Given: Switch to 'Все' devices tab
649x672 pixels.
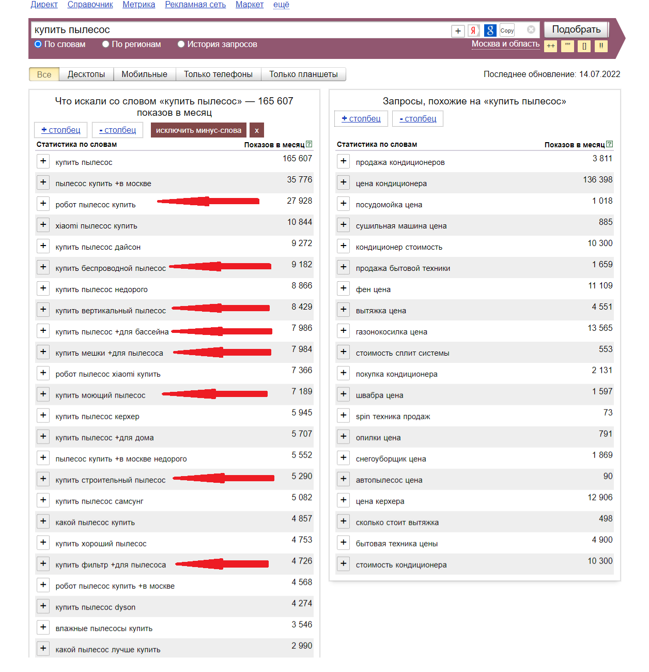Looking at the screenshot, I should pyautogui.click(x=44, y=74).
